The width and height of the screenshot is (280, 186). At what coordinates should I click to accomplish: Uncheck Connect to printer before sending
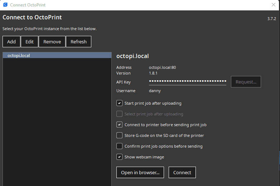click(x=119, y=124)
